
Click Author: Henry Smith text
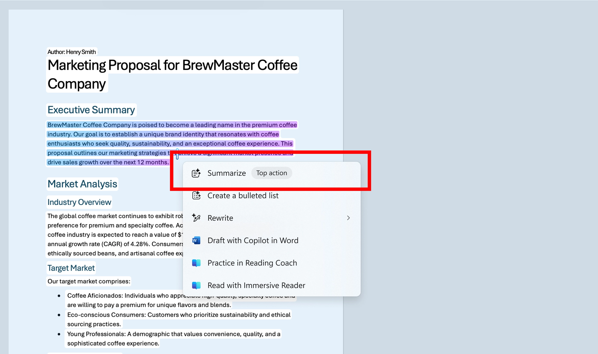tap(72, 52)
